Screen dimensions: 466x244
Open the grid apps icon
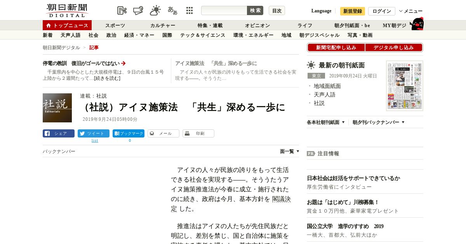coord(190,10)
